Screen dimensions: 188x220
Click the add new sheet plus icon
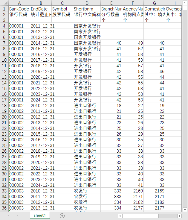pyautogui.click(x=62, y=216)
